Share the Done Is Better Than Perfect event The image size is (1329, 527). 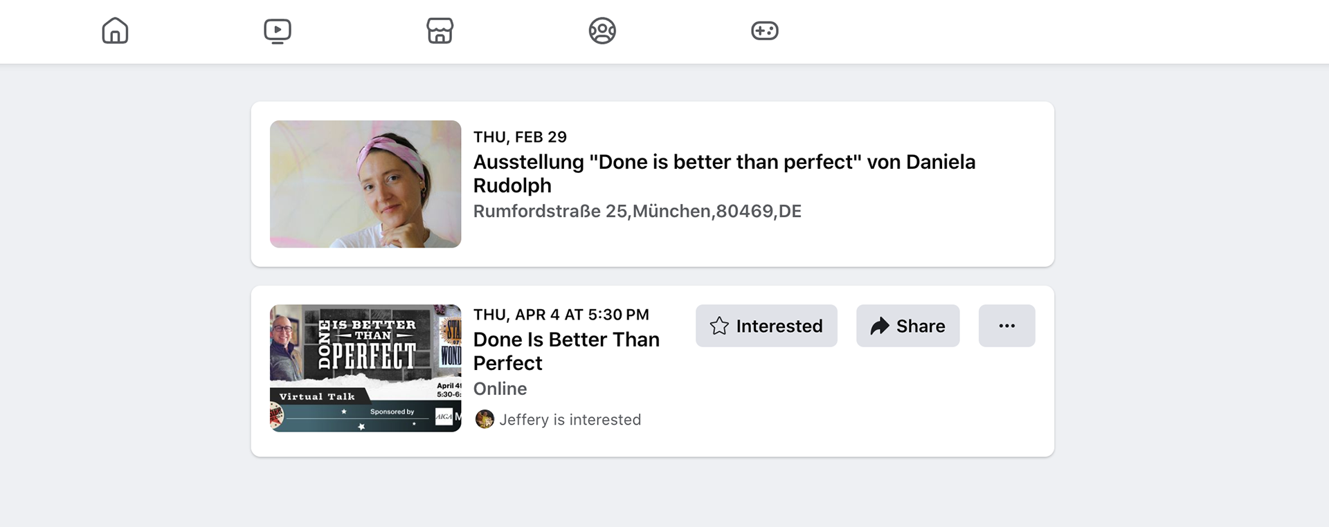[907, 326]
